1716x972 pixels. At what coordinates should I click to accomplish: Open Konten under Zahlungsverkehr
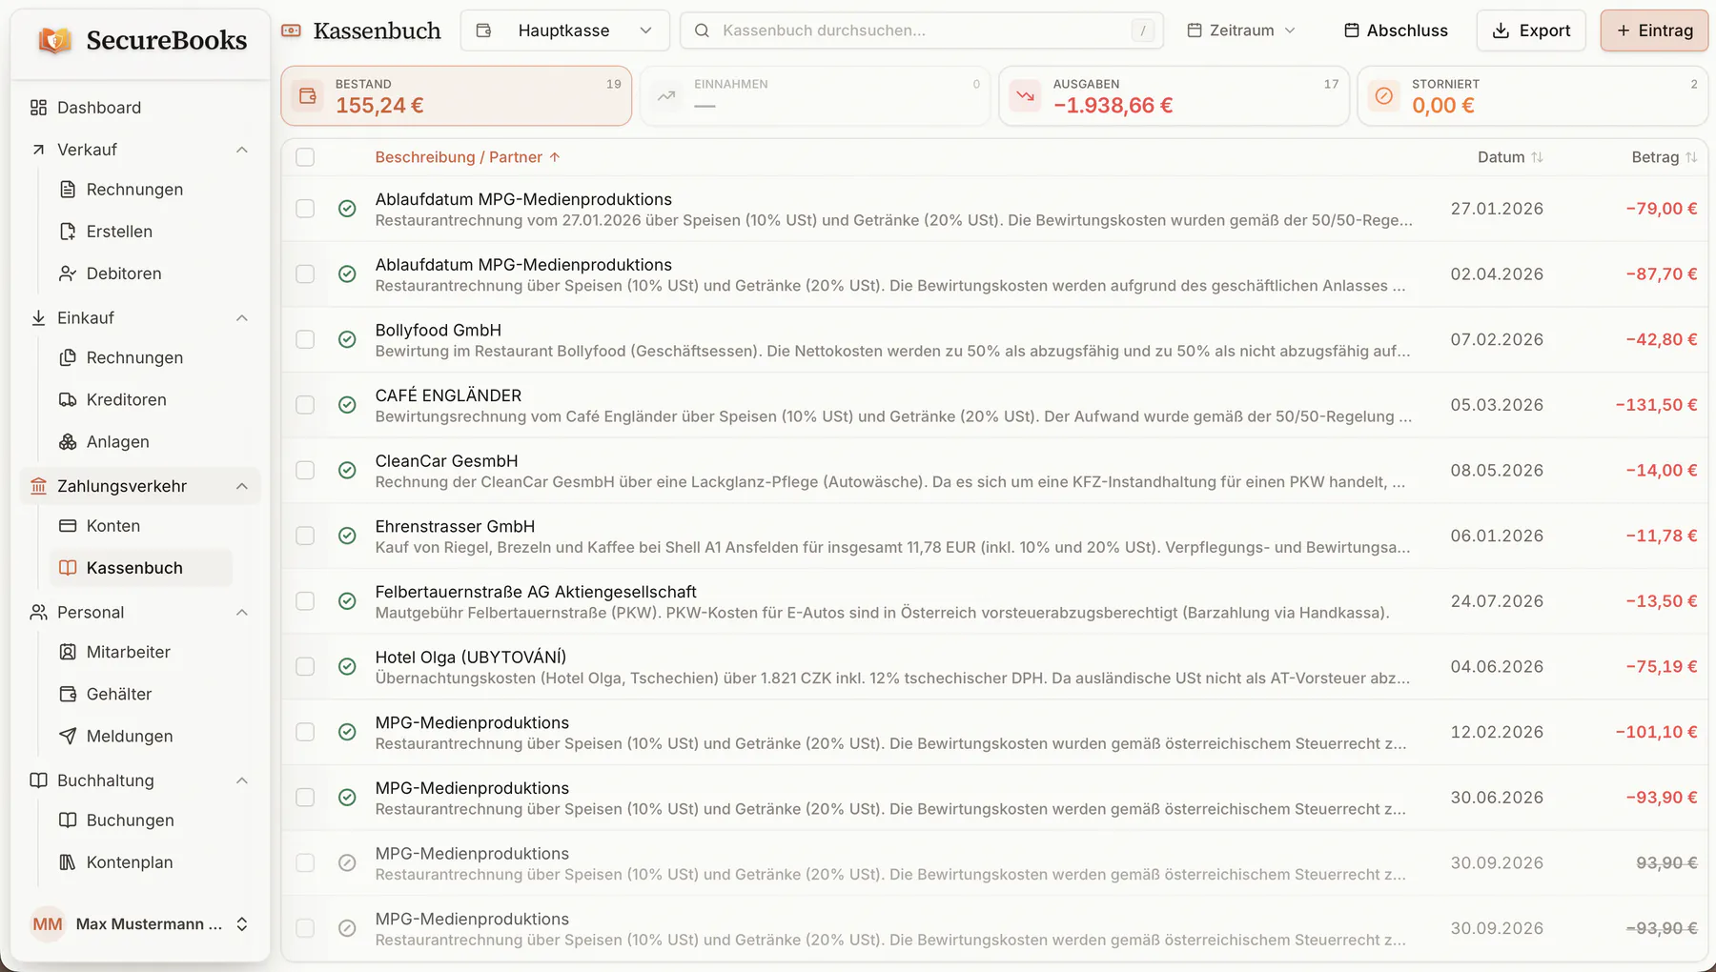point(141,526)
